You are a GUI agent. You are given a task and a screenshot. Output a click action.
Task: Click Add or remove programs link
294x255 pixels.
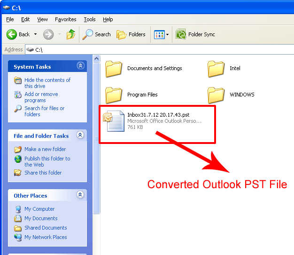tap(41, 97)
